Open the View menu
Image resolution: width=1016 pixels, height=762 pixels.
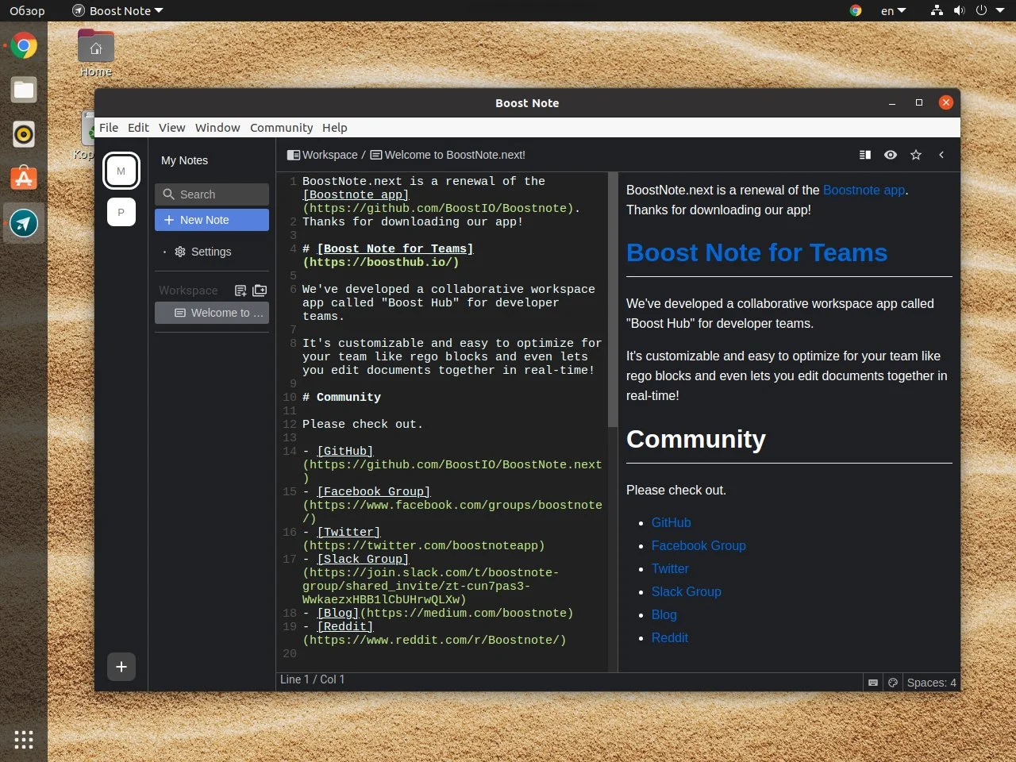tap(171, 128)
